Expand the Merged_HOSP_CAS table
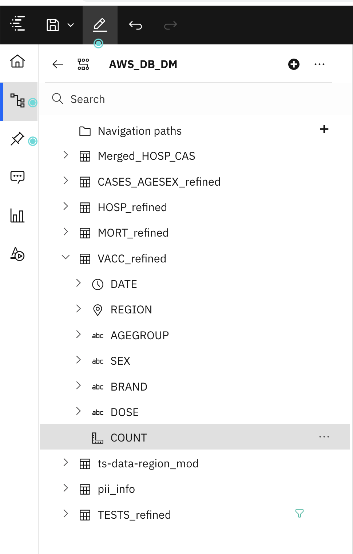Viewport: 353px width, 554px height. [66, 155]
